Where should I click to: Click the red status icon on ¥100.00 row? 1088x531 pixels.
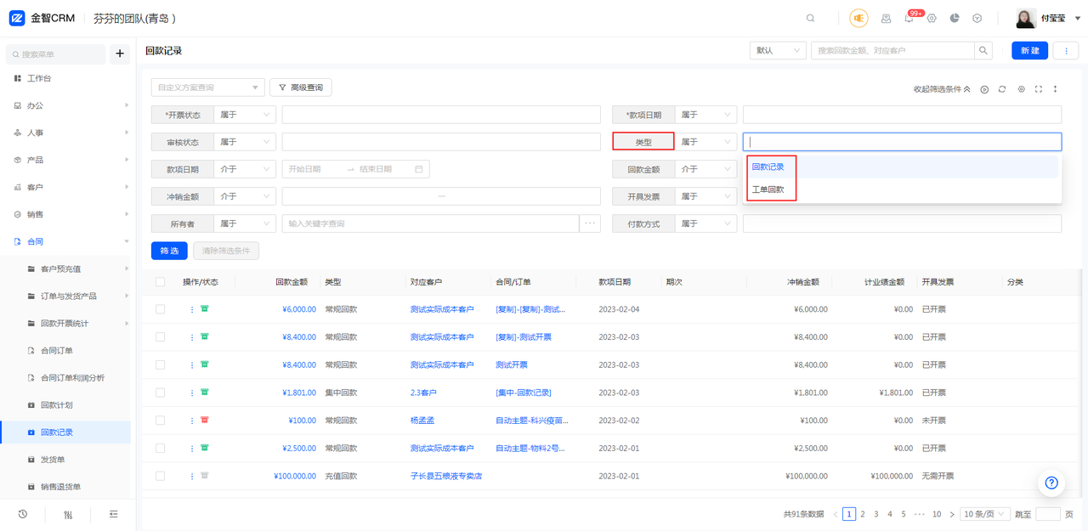pyautogui.click(x=205, y=420)
